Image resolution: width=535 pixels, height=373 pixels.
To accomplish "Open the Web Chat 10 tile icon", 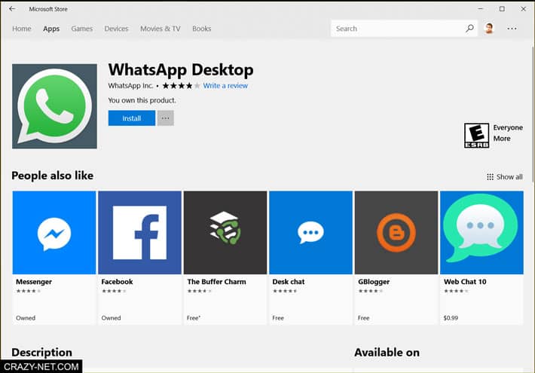I will point(481,232).
